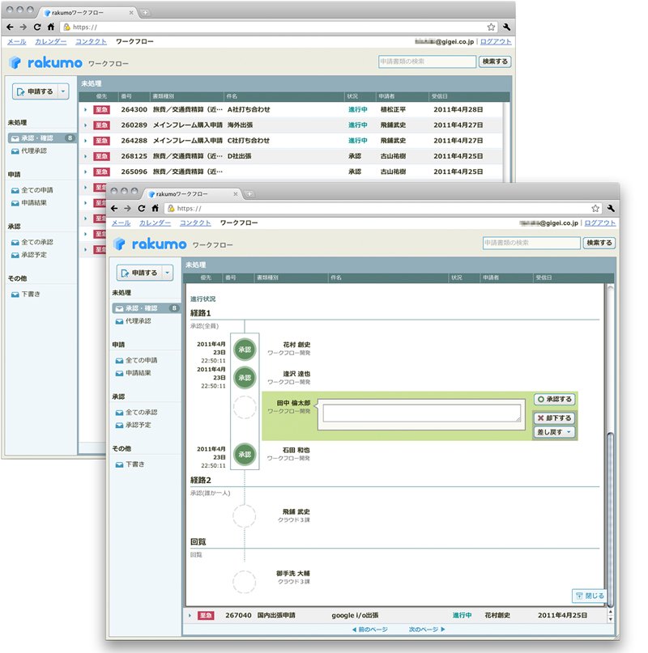The width and height of the screenshot is (648, 653).
Task: Click ログアウト link in front window
Action: coord(600,223)
